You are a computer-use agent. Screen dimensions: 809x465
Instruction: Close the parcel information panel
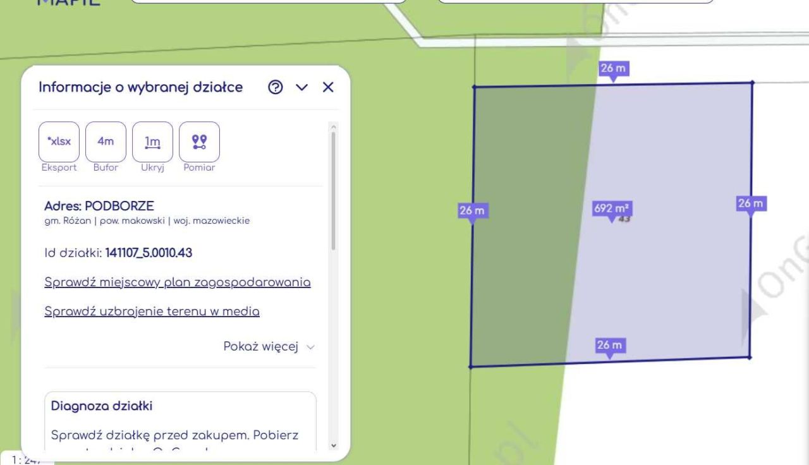coord(328,88)
